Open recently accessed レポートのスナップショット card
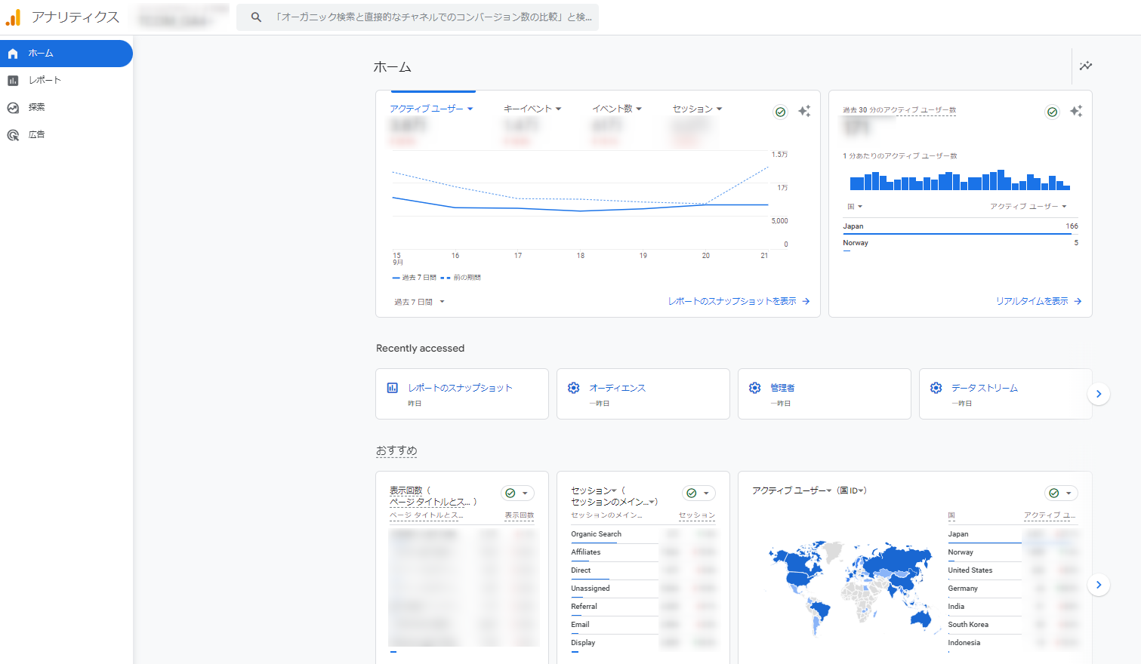The width and height of the screenshot is (1141, 664). 462,394
